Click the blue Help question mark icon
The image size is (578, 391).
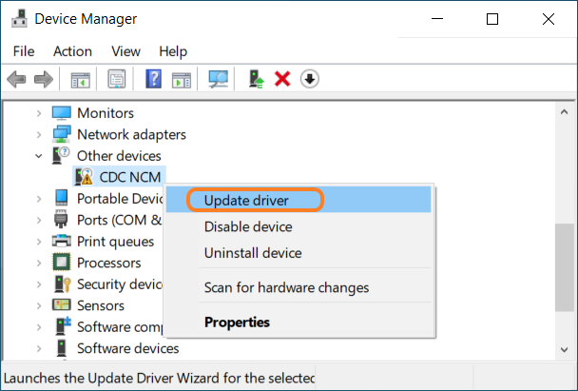(x=153, y=79)
